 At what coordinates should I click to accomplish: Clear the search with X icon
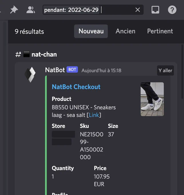pos(138,10)
